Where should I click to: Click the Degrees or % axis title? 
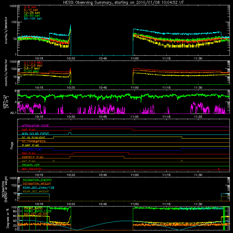pyautogui.click(x=8, y=218)
